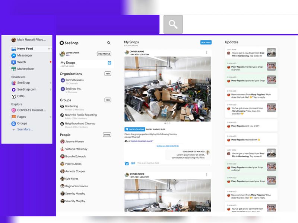The height and width of the screenshot is (223, 298).
Task: Open first 'approved your Snap' update
Action: (x=251, y=80)
